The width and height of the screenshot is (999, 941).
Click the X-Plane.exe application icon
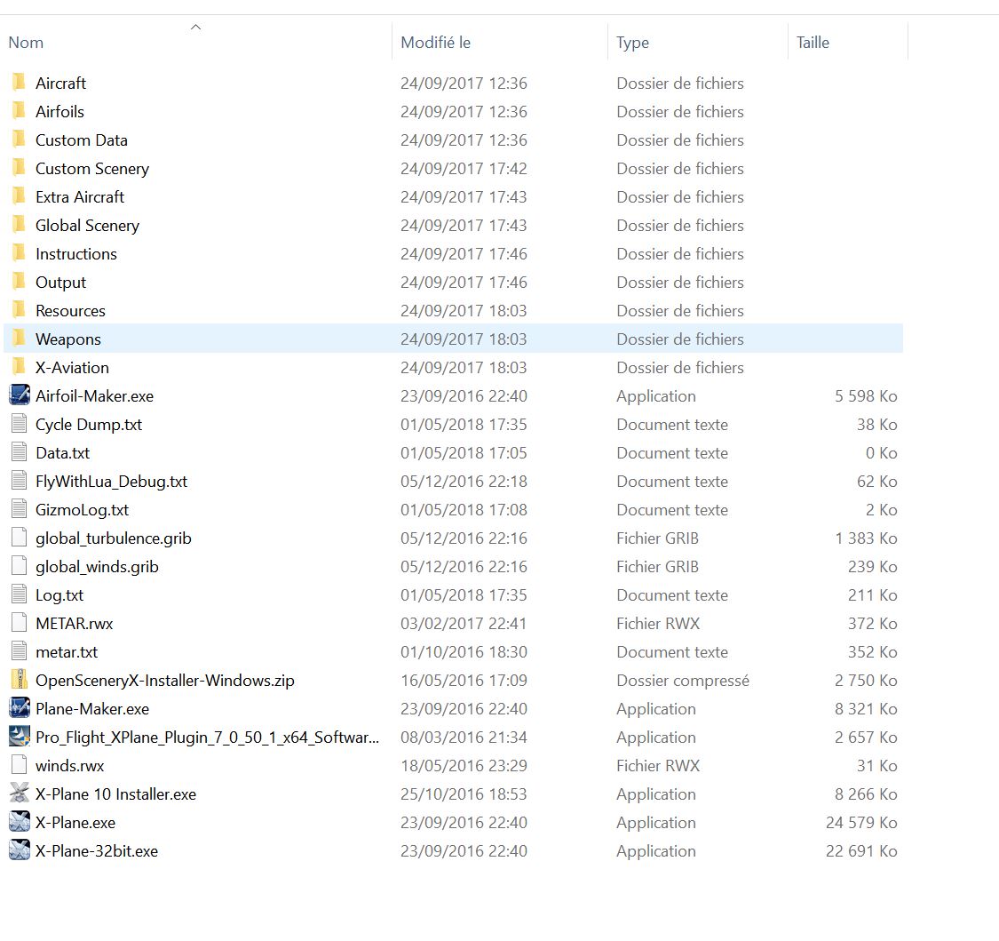pos(20,822)
